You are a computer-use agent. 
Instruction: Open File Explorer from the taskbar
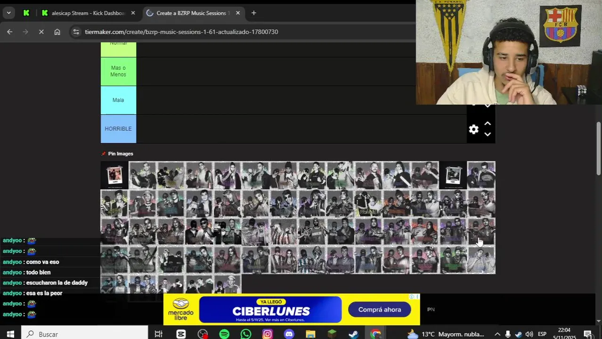click(x=310, y=334)
